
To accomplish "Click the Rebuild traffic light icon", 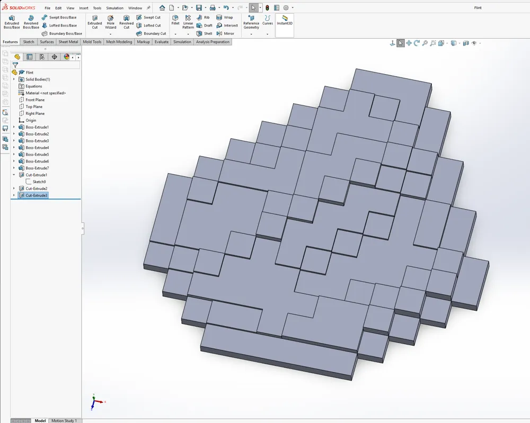I will (x=267, y=8).
